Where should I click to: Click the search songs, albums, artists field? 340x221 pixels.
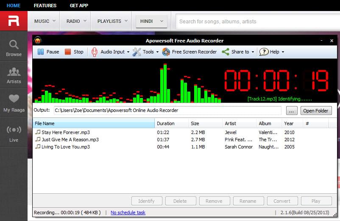tap(254, 21)
